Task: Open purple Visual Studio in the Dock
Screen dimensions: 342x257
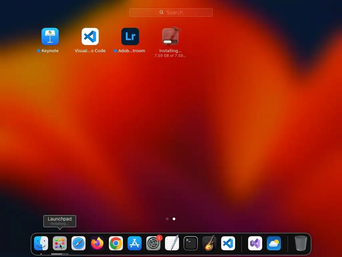Action: pos(255,243)
